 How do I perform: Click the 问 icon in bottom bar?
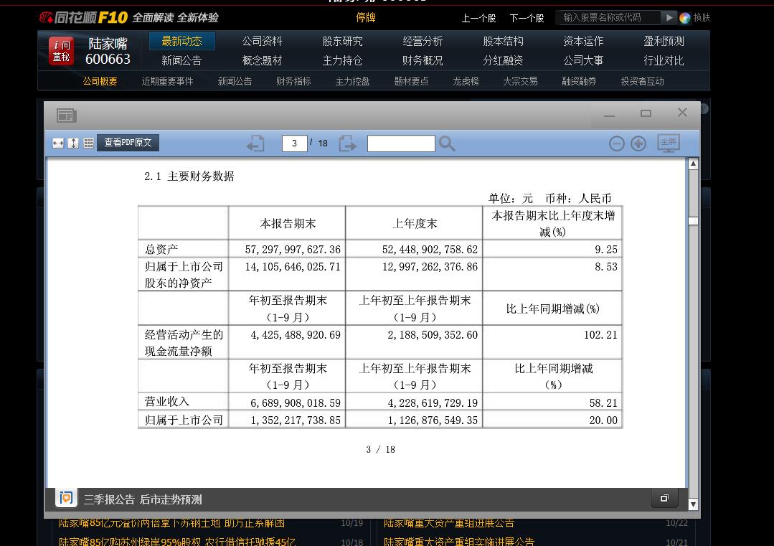66,498
